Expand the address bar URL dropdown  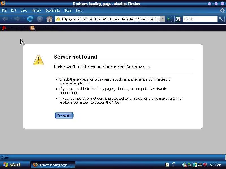click(162, 19)
